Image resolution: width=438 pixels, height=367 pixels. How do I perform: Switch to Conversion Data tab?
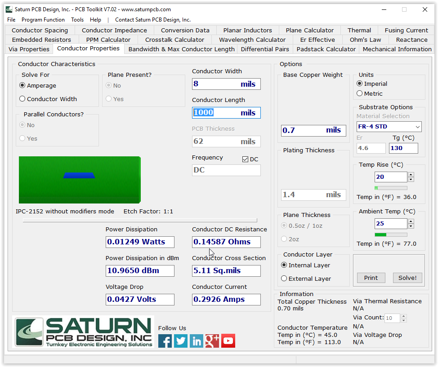coord(185,30)
